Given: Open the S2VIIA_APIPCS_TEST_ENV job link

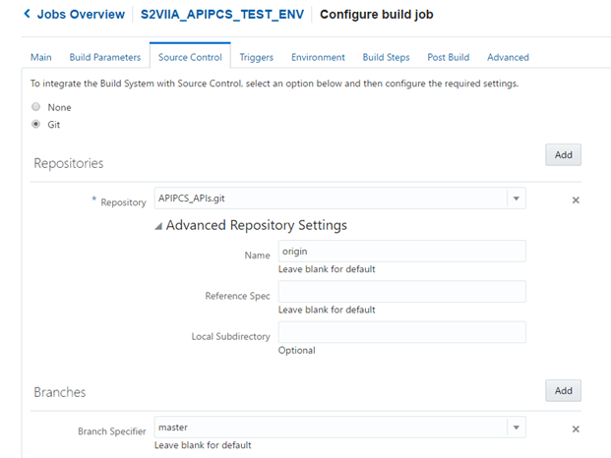Looking at the screenshot, I should click(224, 15).
